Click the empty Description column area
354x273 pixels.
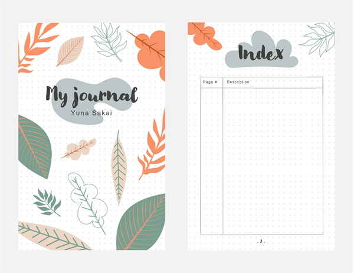273,160
